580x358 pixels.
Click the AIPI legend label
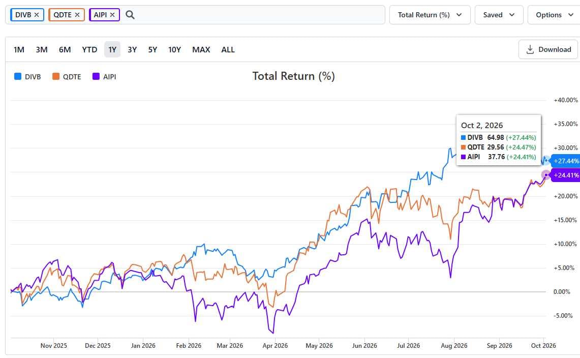(109, 77)
